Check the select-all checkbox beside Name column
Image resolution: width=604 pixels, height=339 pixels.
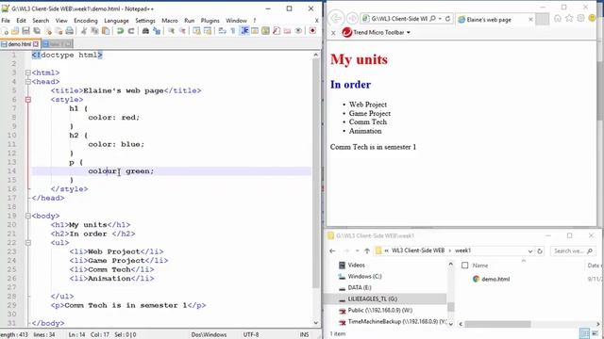[x=465, y=266]
